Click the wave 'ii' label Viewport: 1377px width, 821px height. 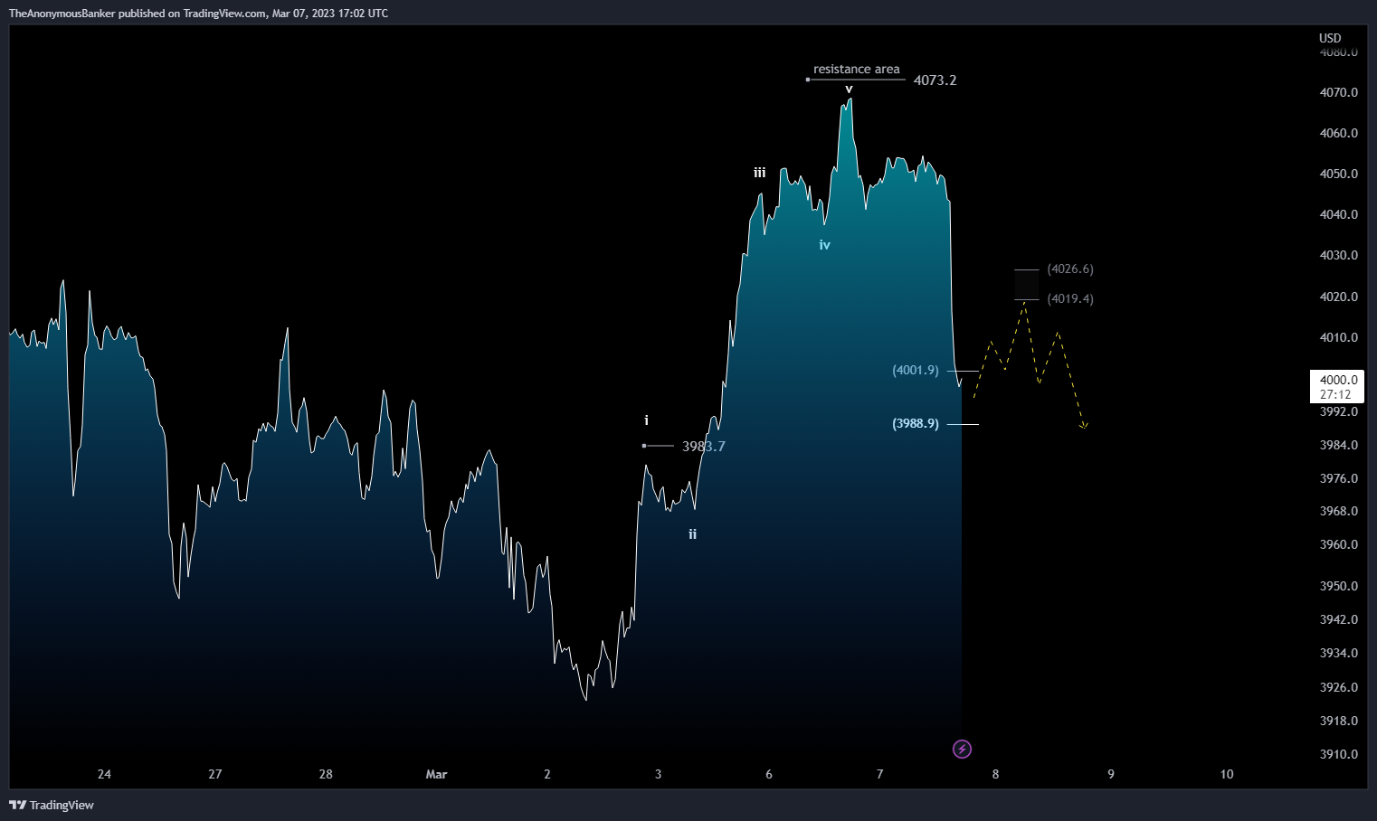tap(692, 534)
